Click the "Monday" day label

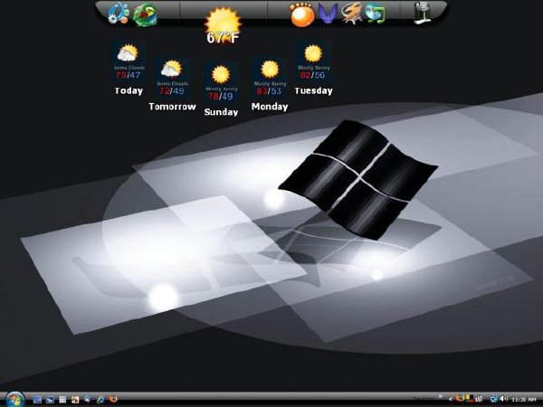pos(270,107)
